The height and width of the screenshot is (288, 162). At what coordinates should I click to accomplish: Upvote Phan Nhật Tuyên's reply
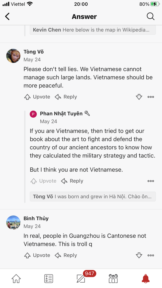(43, 181)
